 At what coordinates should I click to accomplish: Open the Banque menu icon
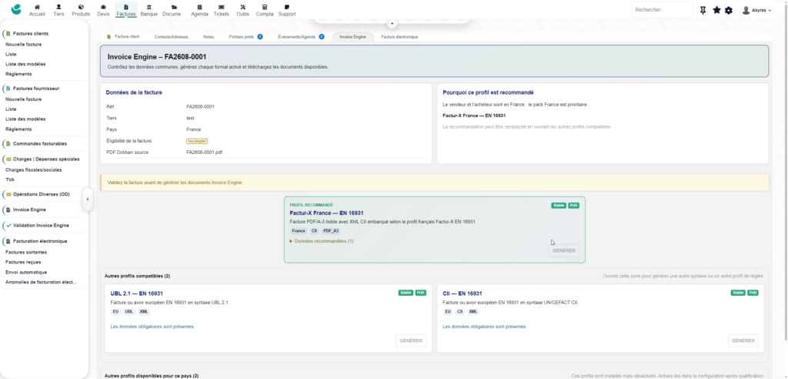point(149,8)
